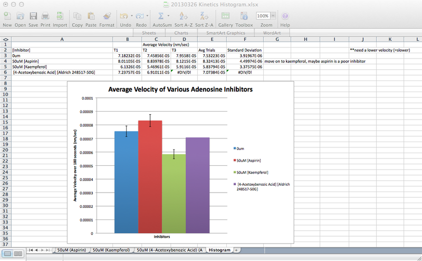Click the New workbook icon
422x261 pixels.
(x=7, y=16)
